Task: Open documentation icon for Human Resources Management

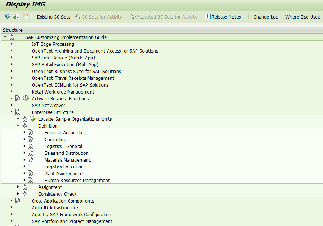Action: 31,180
